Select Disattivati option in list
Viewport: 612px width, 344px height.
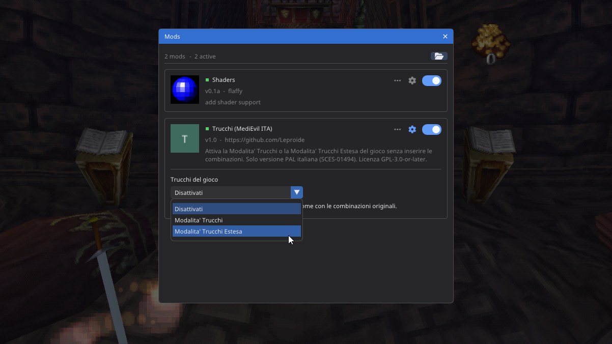(237, 209)
